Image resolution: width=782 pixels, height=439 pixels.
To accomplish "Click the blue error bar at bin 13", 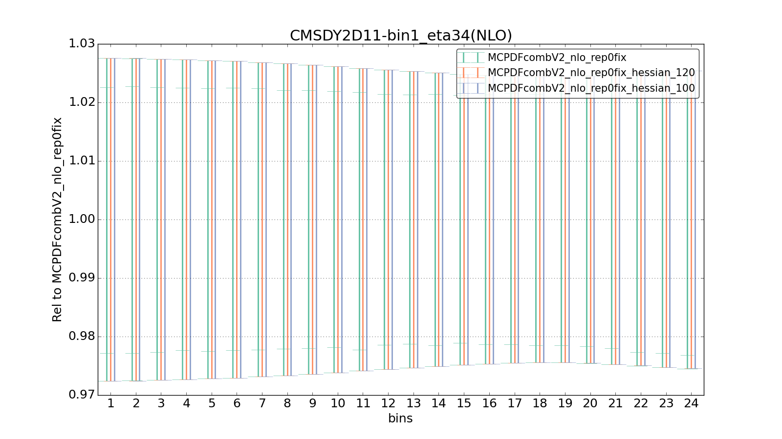I will 418,219.
